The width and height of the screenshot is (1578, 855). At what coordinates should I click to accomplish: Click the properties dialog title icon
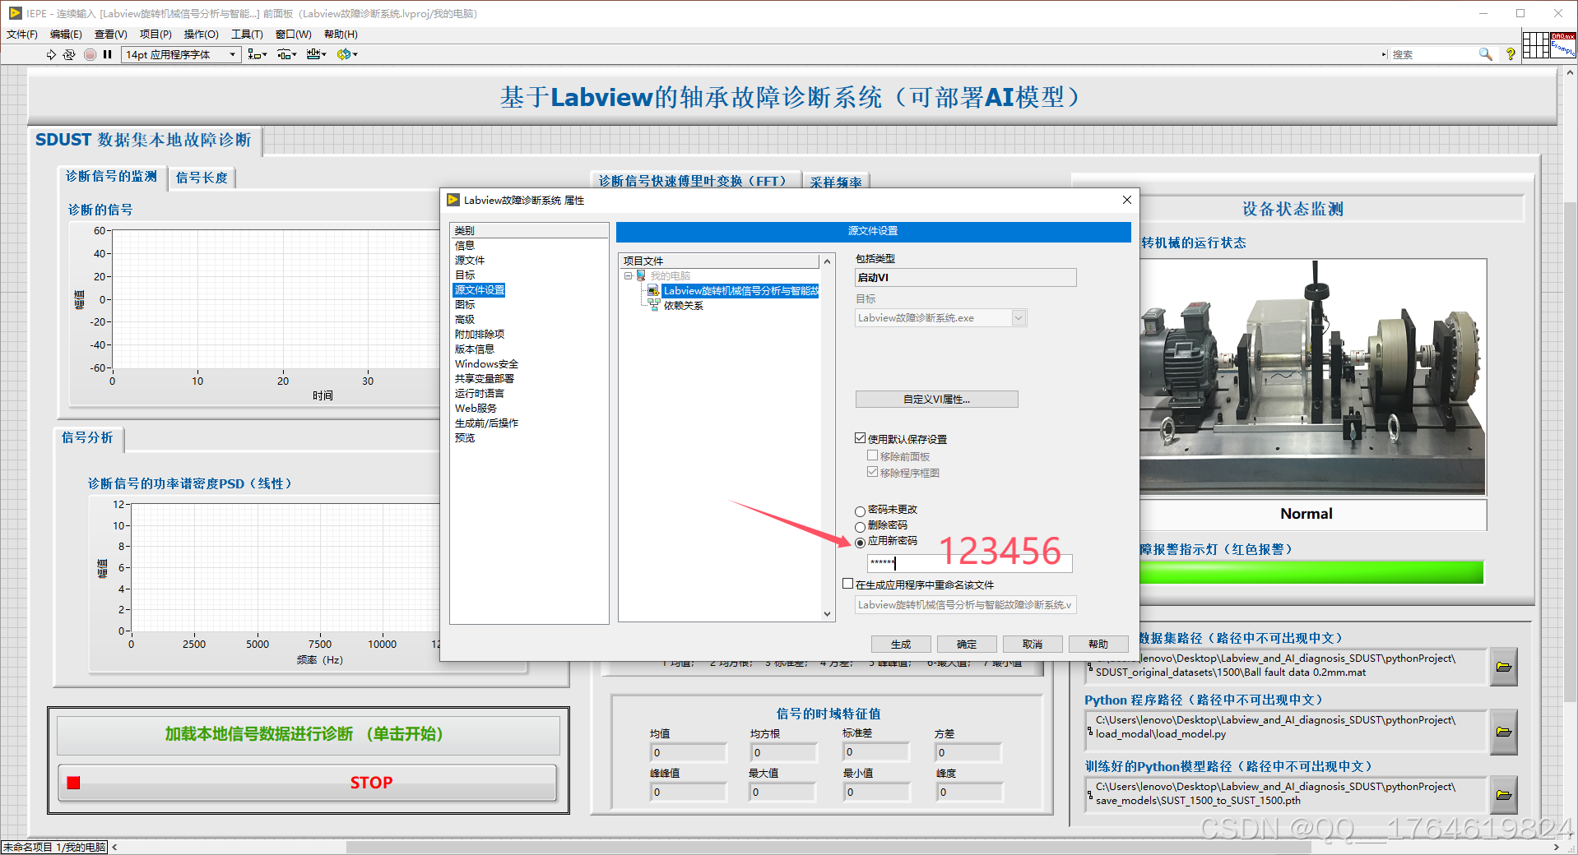pos(453,200)
